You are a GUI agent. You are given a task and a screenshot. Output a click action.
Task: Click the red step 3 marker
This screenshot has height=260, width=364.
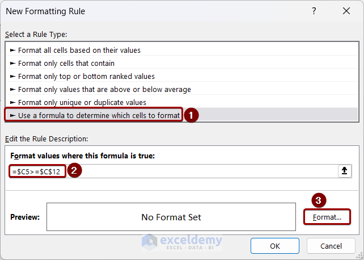click(x=319, y=200)
